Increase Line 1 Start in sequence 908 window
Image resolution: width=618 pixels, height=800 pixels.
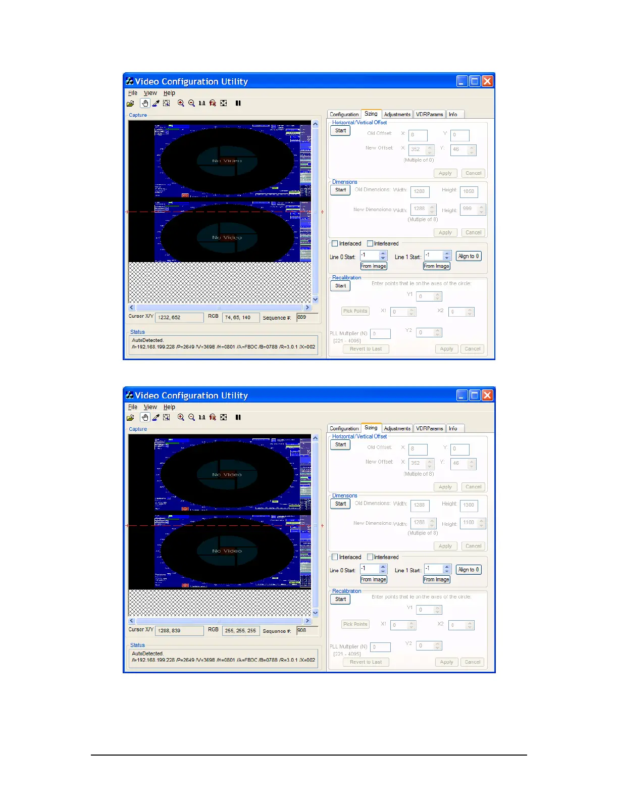tap(447, 567)
